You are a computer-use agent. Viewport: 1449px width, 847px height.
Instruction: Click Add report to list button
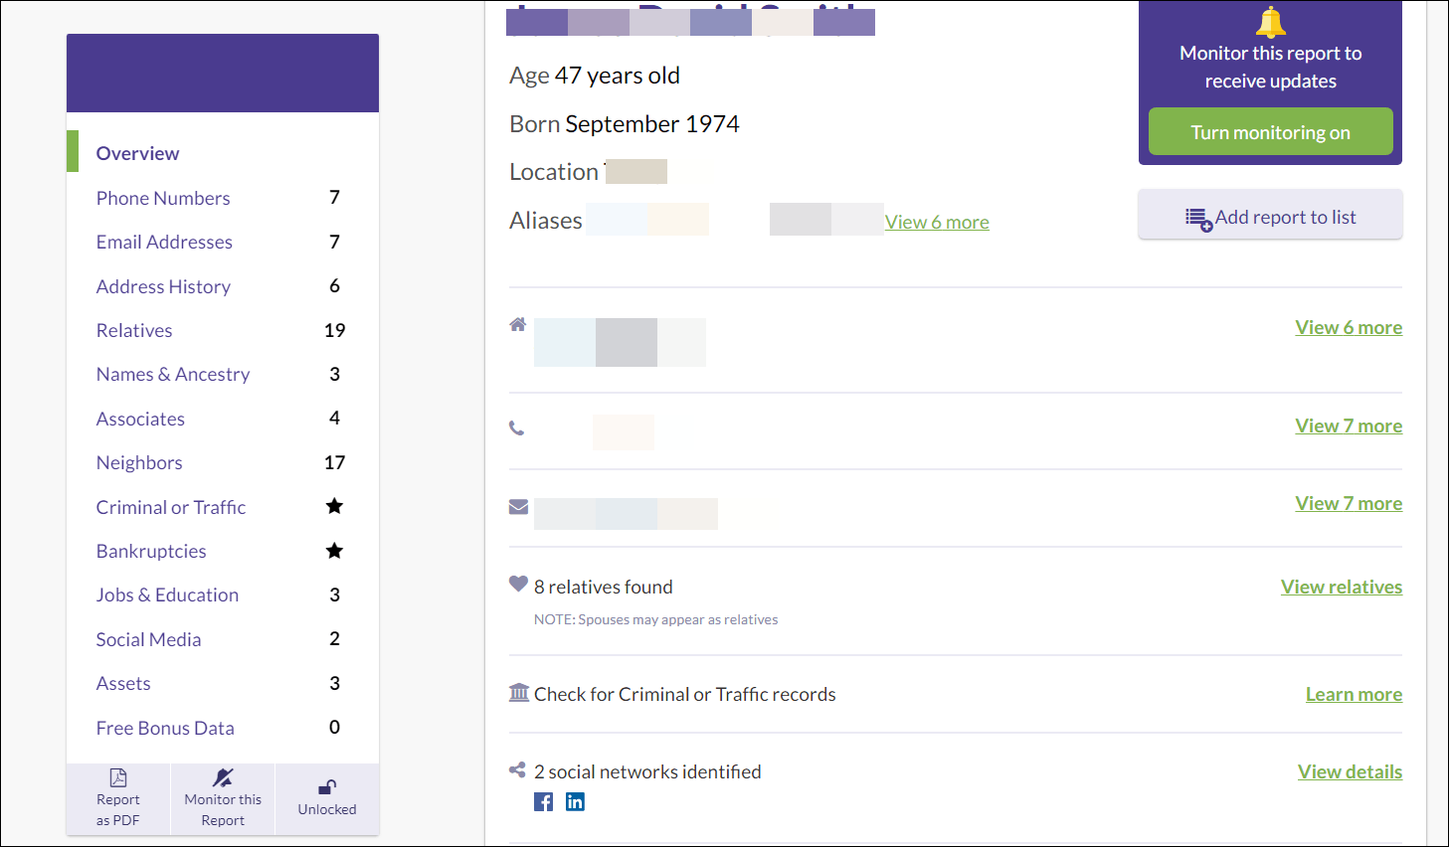[x=1270, y=216]
